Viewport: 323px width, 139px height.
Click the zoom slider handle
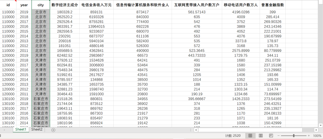[294, 136]
